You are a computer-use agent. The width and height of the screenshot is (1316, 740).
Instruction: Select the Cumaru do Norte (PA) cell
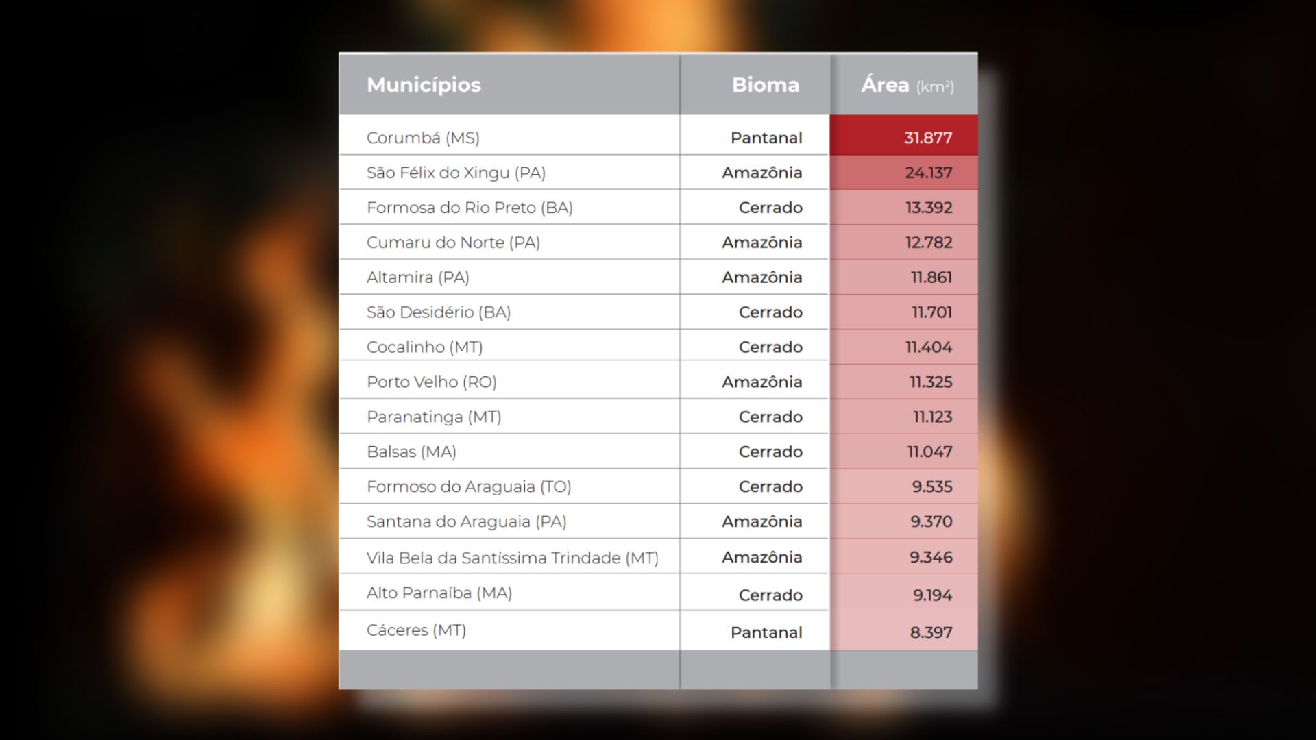[453, 243]
